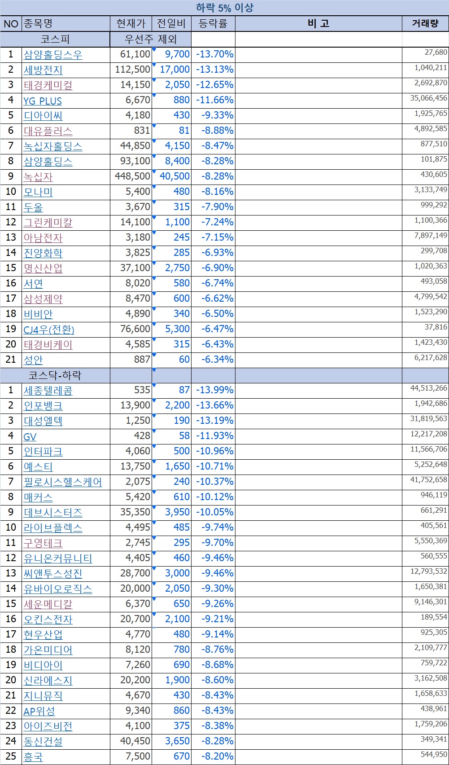Open the 녹십자홀딩스 stock link
Viewport: 449px width, 765px height.
point(53,146)
